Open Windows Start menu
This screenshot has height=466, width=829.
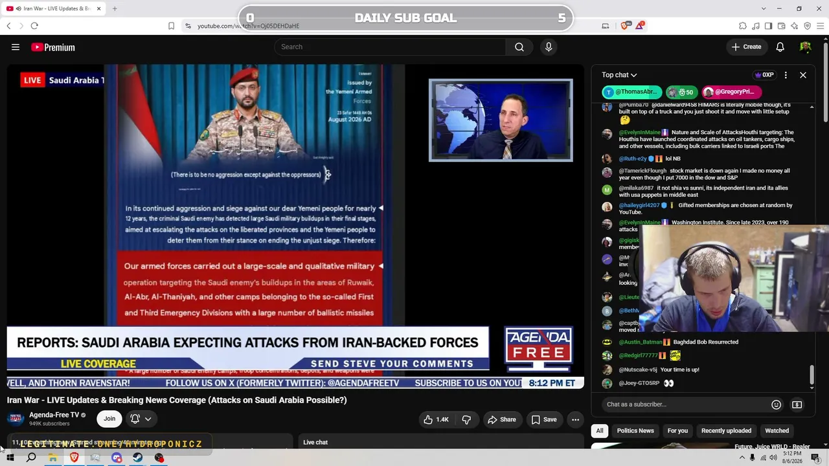(x=10, y=458)
